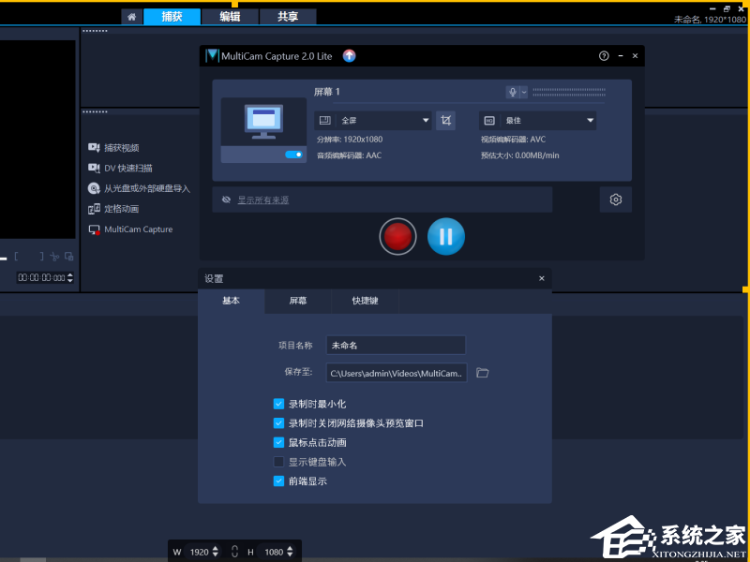This screenshot has width=750, height=562.
Task: Click DV 快速扫描 option
Action: [121, 169]
